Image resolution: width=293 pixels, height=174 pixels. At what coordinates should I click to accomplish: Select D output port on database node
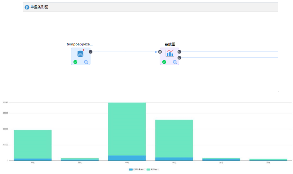(x=91, y=52)
